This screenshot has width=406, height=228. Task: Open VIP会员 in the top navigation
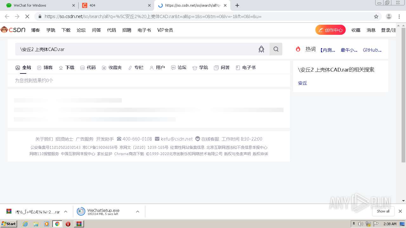click(165, 30)
